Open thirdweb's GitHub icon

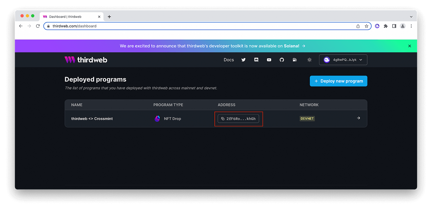coord(282,60)
